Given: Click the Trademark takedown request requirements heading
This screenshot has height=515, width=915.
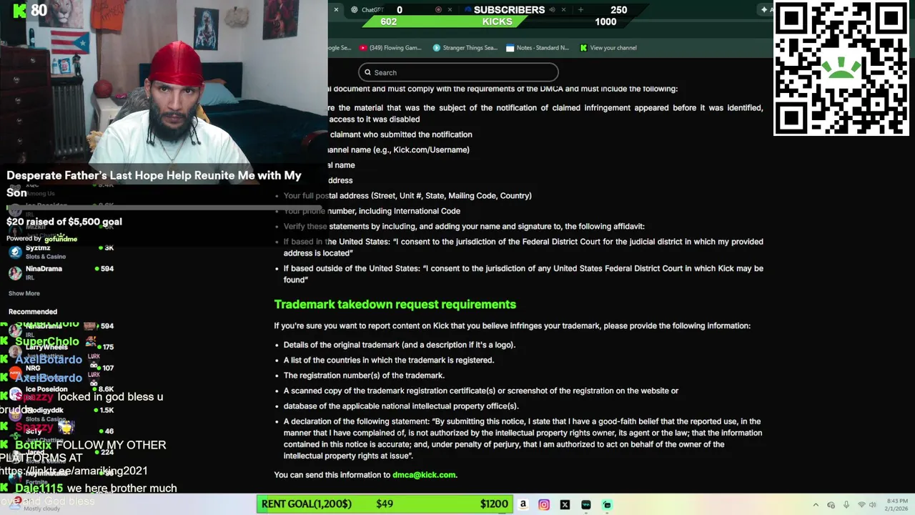Looking at the screenshot, I should pyautogui.click(x=395, y=305).
